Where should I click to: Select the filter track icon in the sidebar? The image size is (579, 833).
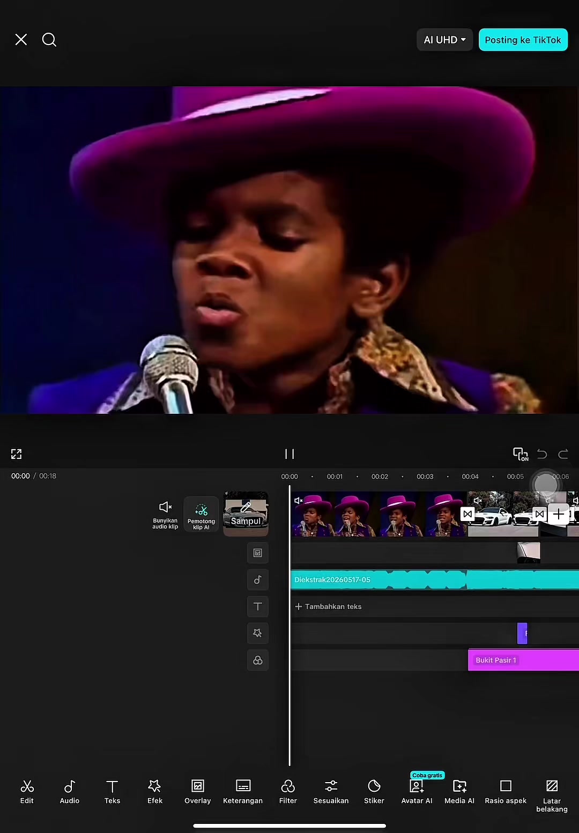[x=258, y=660]
